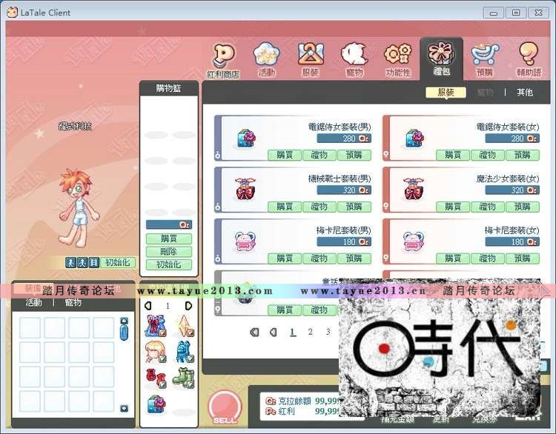
Task: Switch to the 服裝 sub-tab under 禮包
Action: click(446, 93)
